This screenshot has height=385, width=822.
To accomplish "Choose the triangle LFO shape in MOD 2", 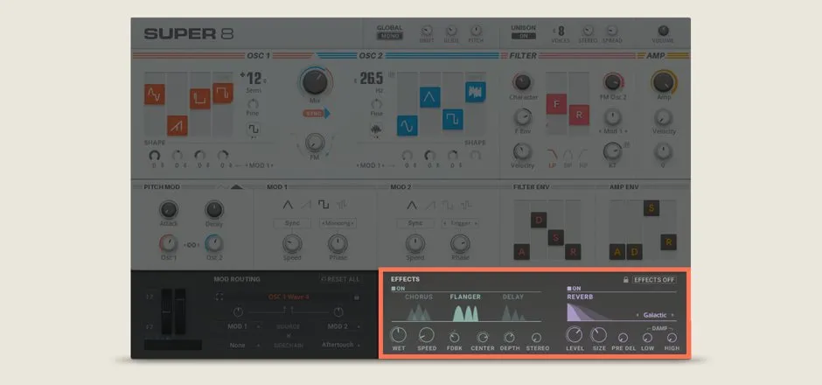I will pos(412,205).
